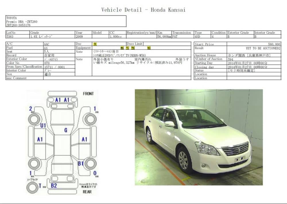Image resolution: width=287 pixels, height=204 pixels.
Task: Click the Docs Limit field
Action: [167, 44]
